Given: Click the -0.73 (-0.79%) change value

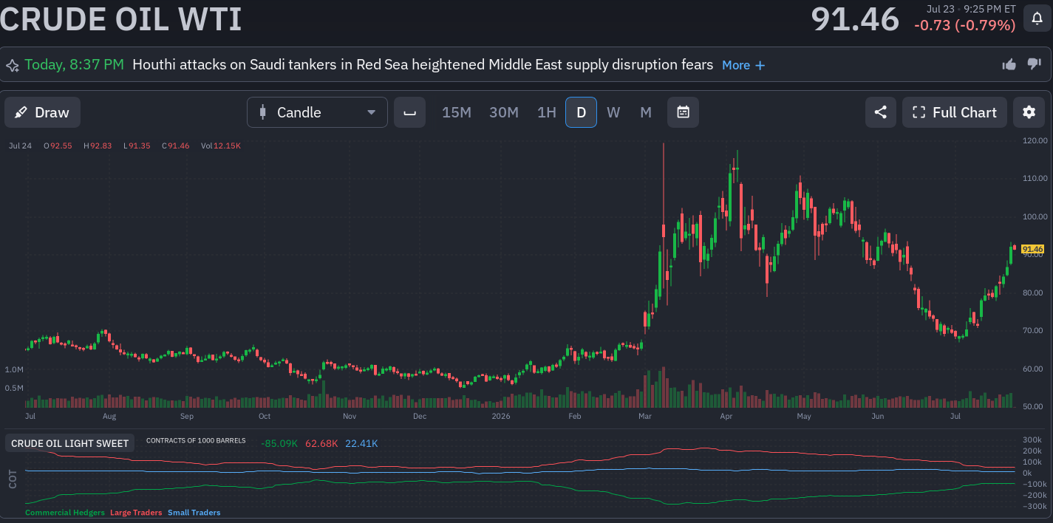Looking at the screenshot, I should (x=964, y=25).
